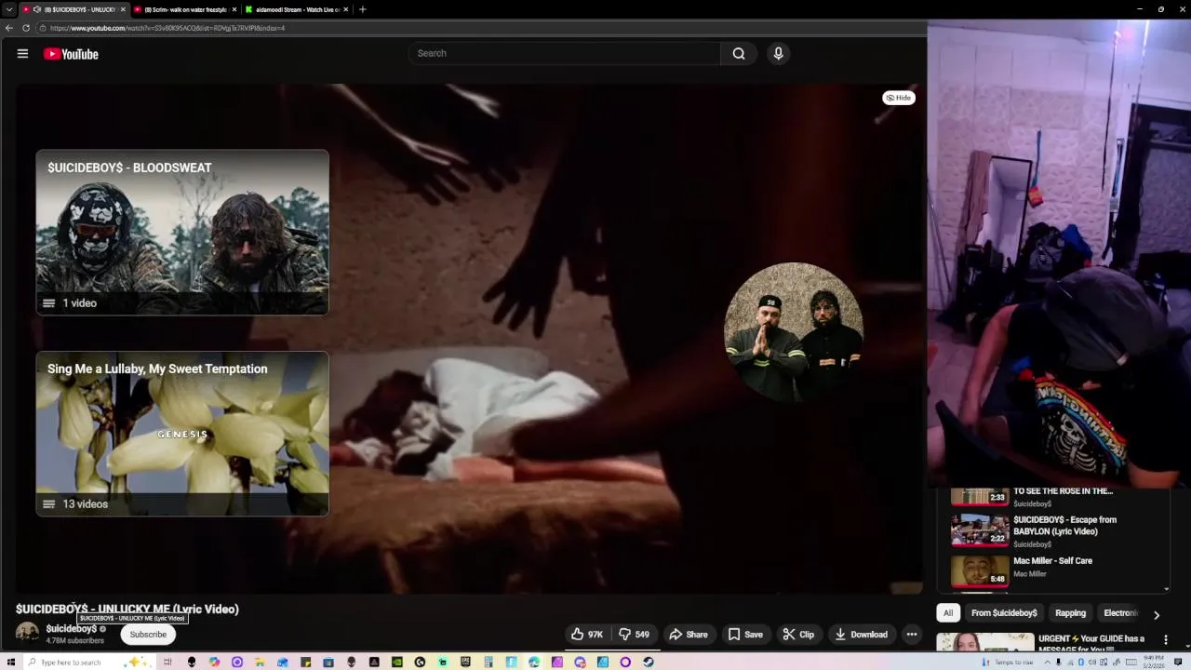1191x670 pixels.
Task: Open Escape from BABYLON playlist video
Action: coord(1051,530)
